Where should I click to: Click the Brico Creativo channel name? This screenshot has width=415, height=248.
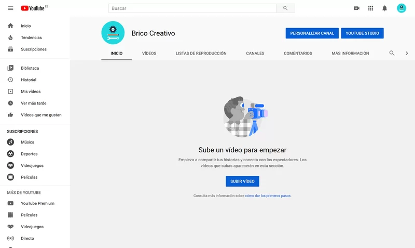(153, 33)
